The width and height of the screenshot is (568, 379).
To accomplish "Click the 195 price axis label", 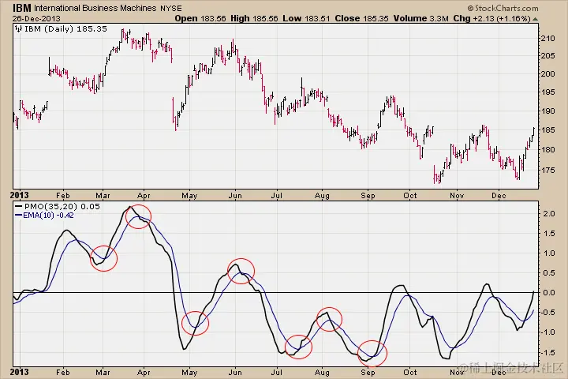I will [x=547, y=92].
